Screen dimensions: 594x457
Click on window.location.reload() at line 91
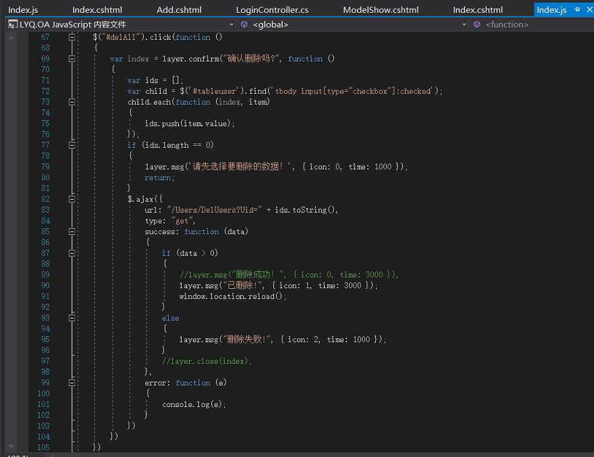tap(233, 296)
